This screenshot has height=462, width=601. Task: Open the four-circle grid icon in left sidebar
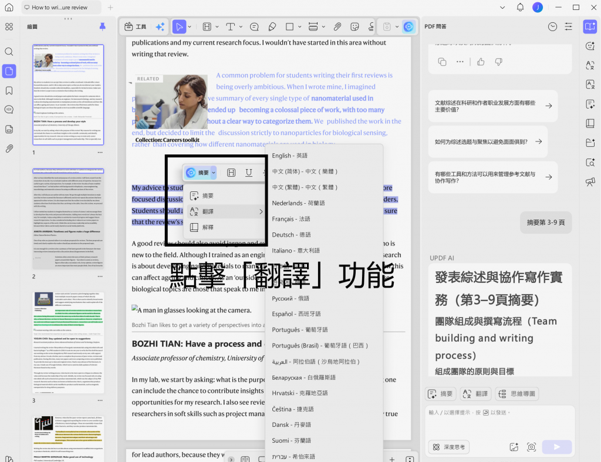(x=9, y=27)
